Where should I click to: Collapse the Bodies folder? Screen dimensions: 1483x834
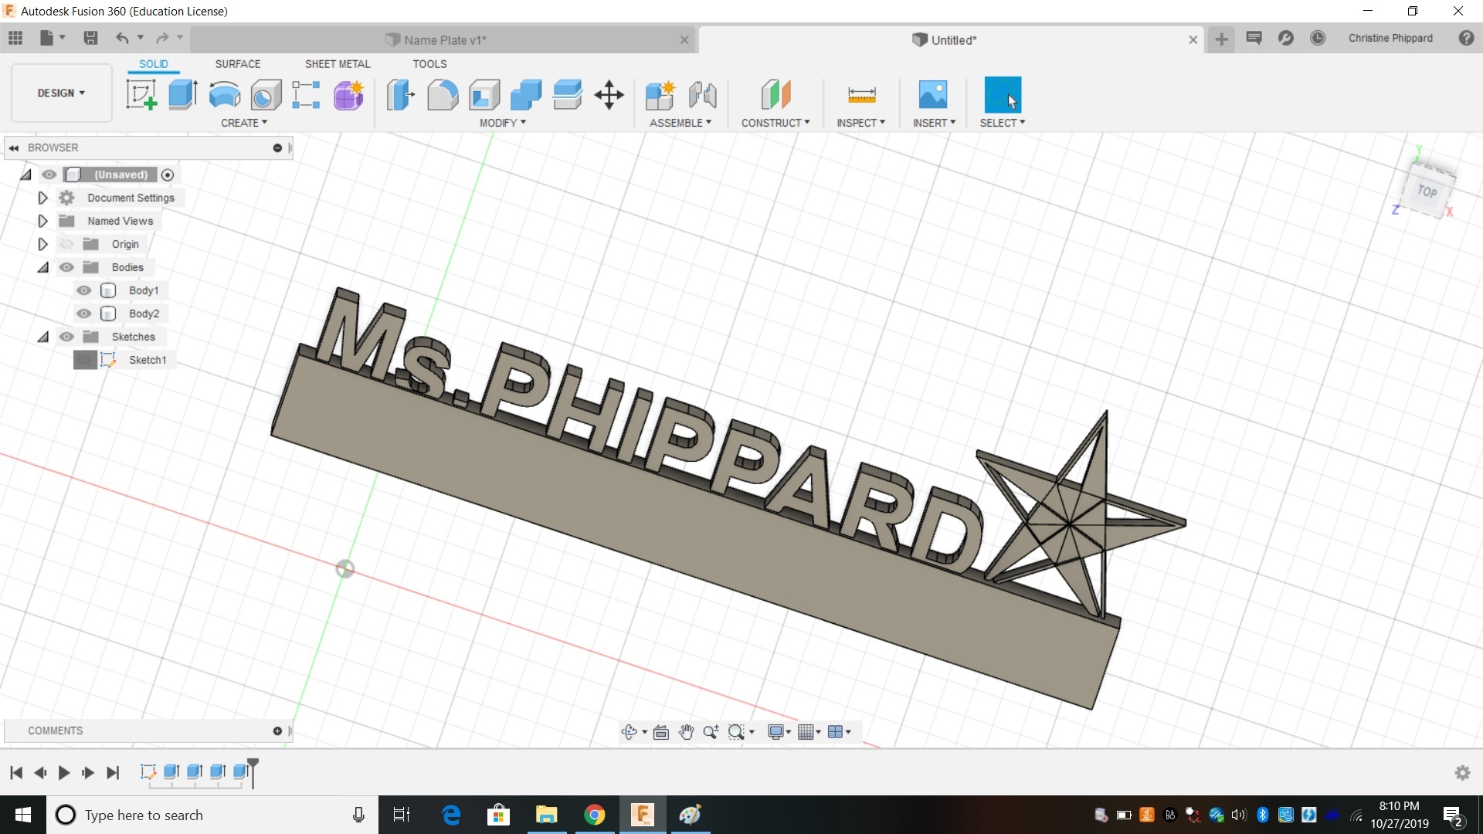click(x=43, y=267)
